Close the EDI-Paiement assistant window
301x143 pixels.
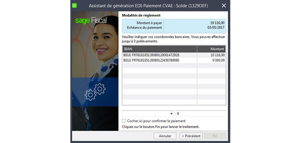223,6
